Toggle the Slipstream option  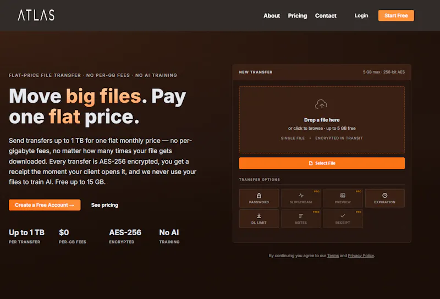(x=301, y=198)
